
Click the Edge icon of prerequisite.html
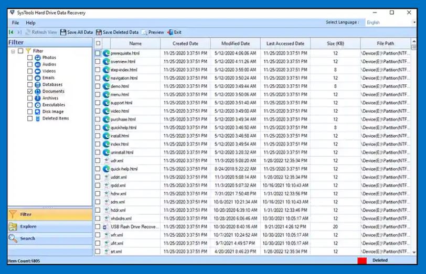[106, 53]
